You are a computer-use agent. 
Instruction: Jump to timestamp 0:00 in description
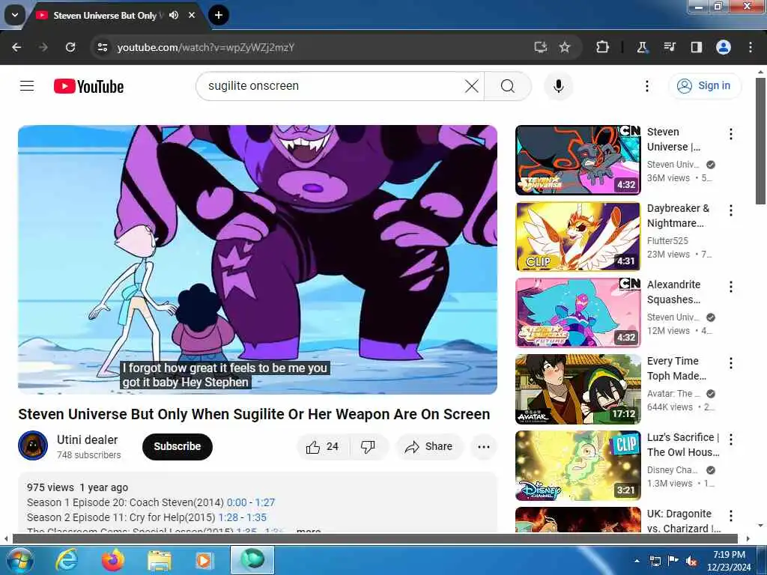tap(237, 502)
